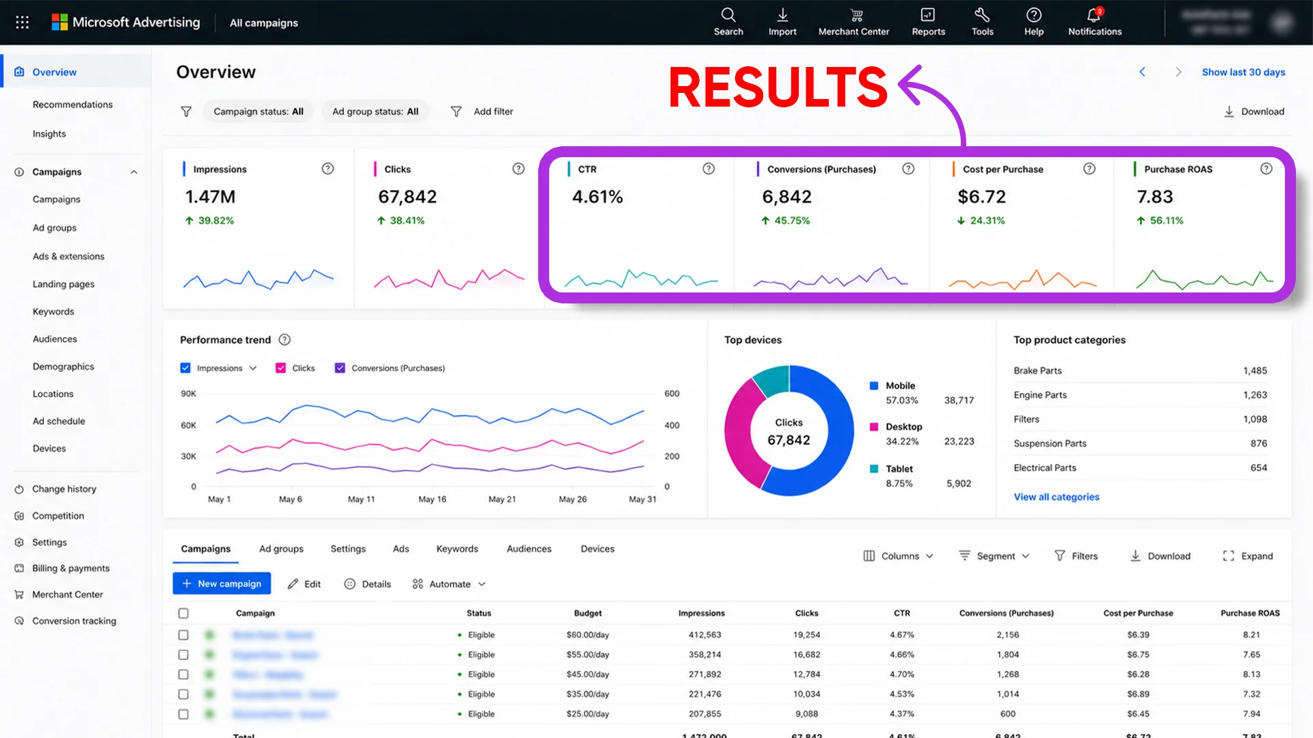1313x738 pixels.
Task: Open Notifications bell icon
Action: (1094, 15)
